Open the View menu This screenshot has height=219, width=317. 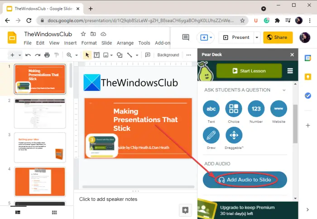(54, 43)
